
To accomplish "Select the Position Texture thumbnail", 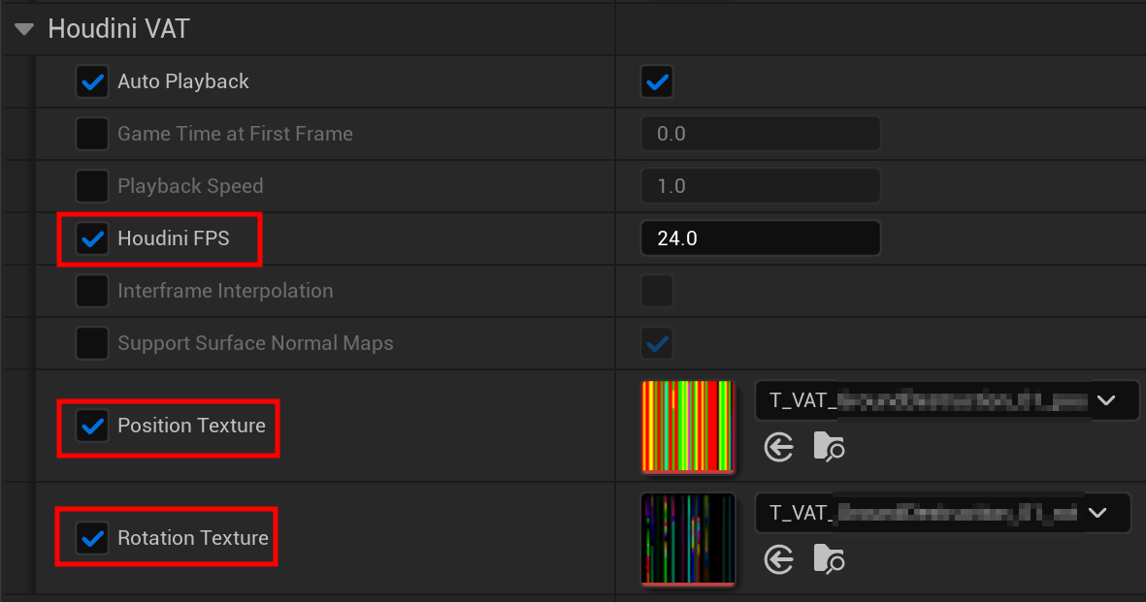I will [688, 428].
